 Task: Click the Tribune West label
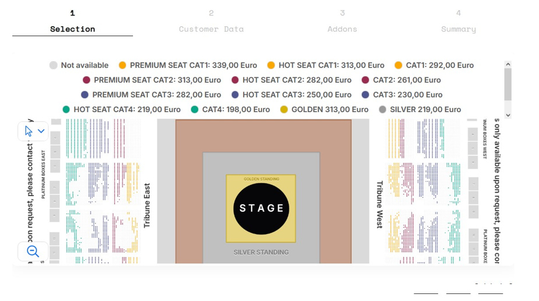coord(380,205)
